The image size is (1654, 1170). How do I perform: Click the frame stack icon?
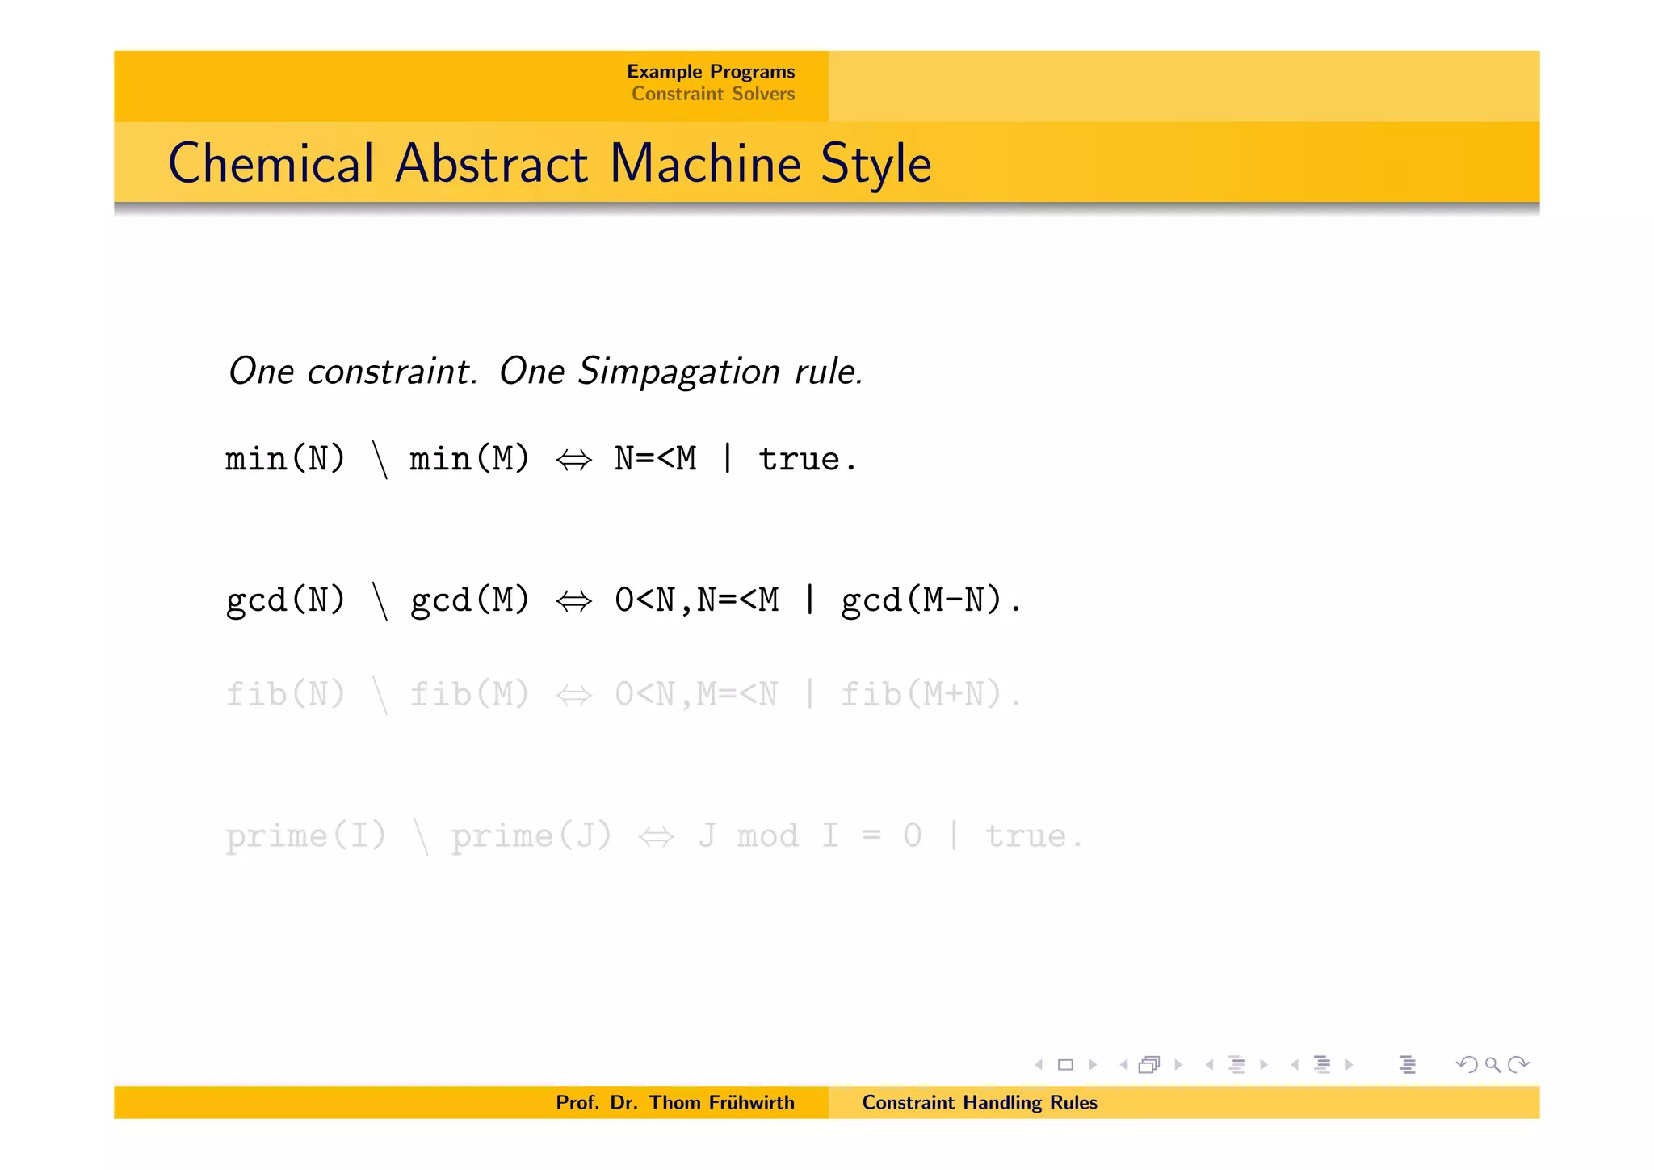tap(1148, 1065)
